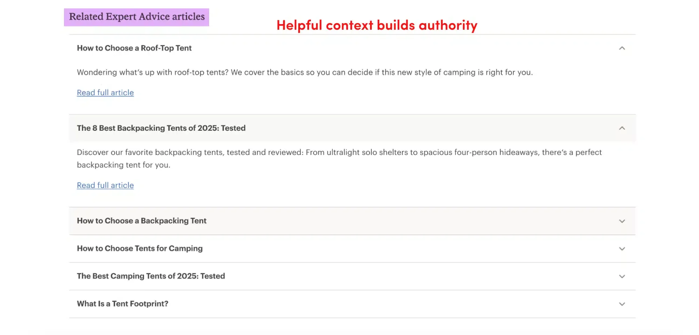Open Read full article under Best Backpacking Tents
This screenshot has width=699, height=335.
105,185
